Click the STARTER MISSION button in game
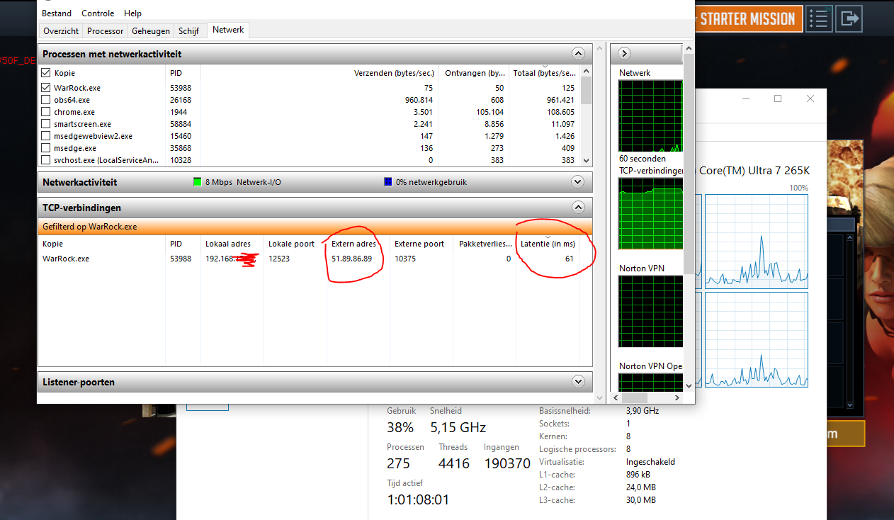The width and height of the screenshot is (894, 520). pos(747,18)
